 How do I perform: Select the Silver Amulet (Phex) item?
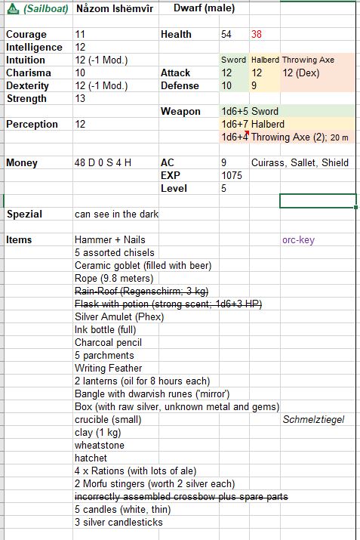[x=119, y=317]
